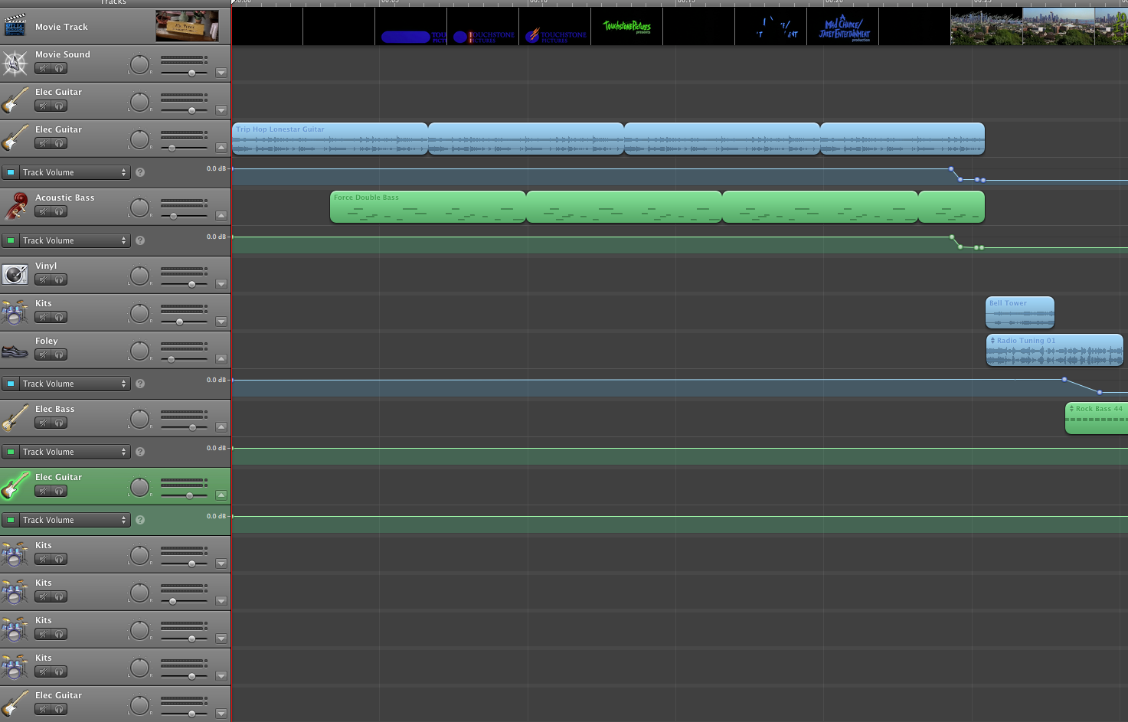Viewport: 1128px width, 722px height.
Task: Solo the Vinyl track
Action: click(x=59, y=279)
